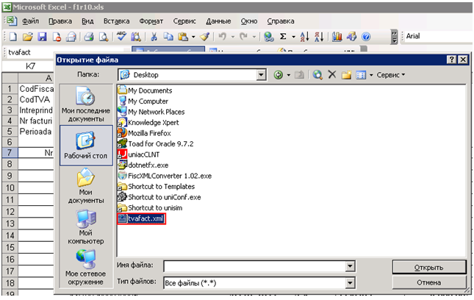Open the Формат menu
This screenshot has width=474, height=300.
pos(151,21)
